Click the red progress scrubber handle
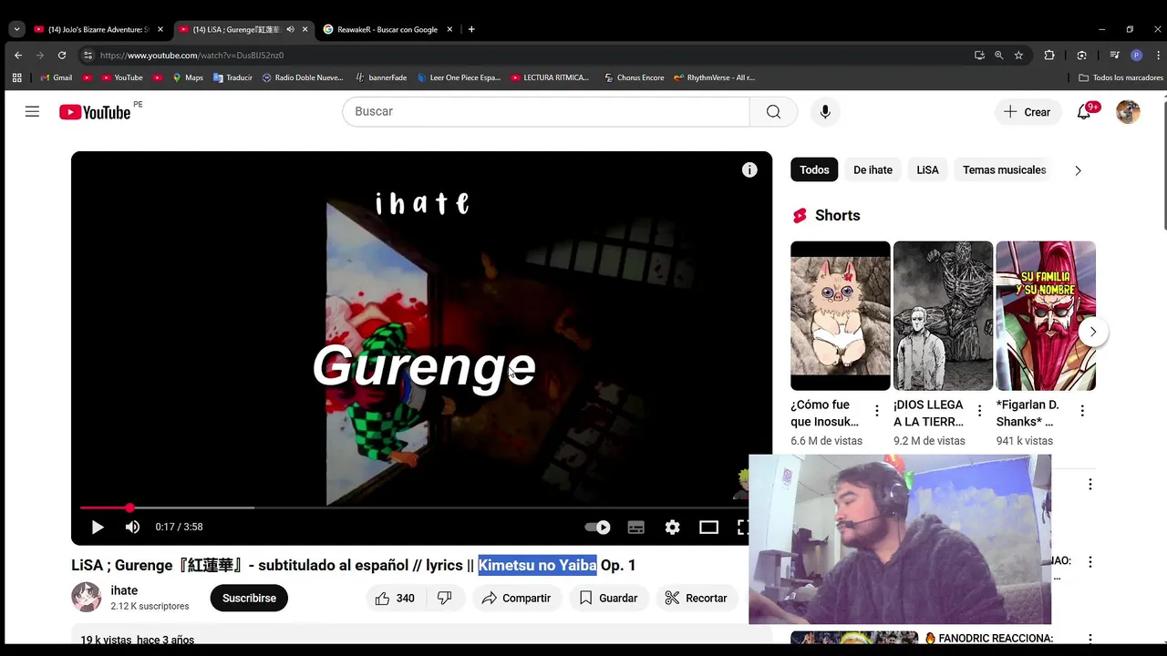1167x656 pixels. point(129,507)
